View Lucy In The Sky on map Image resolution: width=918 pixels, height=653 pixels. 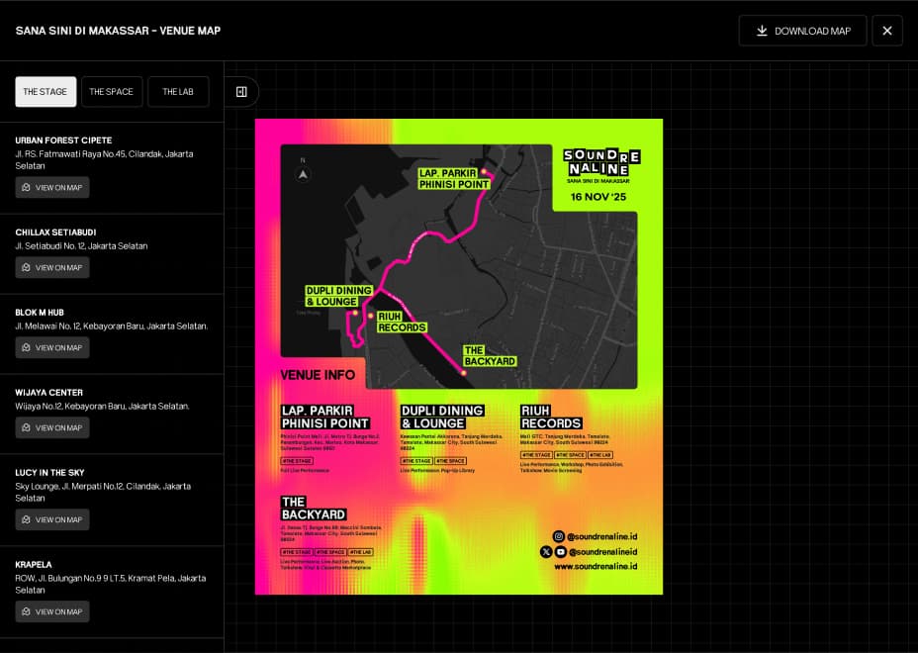tap(52, 519)
